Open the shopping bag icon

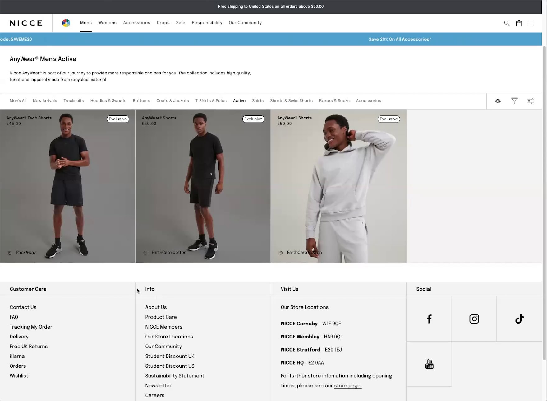point(519,23)
